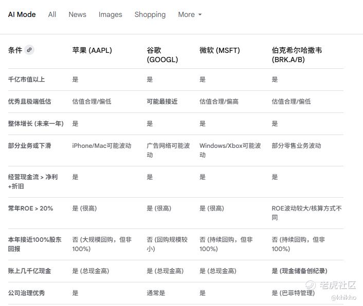Click the 估值合理/偏高 cell for Microsoft
Screen dimensions: 363x306
coord(219,102)
